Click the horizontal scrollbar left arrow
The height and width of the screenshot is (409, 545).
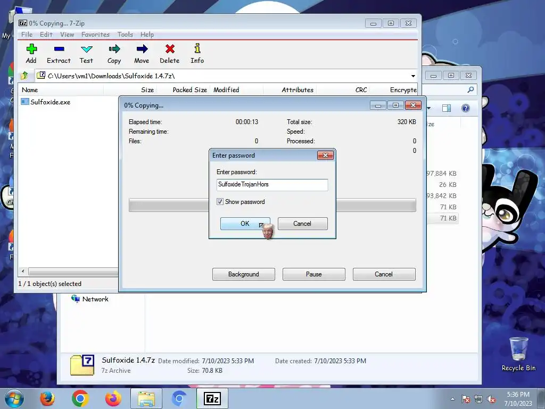(x=23, y=271)
